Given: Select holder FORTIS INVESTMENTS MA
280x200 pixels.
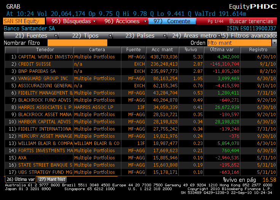Looking at the screenshot, I should pos(46,151).
